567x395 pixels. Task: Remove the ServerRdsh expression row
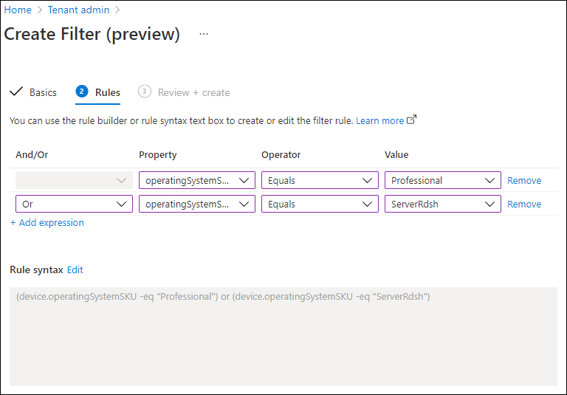pyautogui.click(x=524, y=204)
